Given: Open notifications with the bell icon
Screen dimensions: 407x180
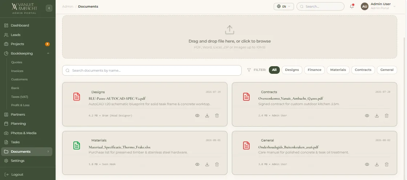Looking at the screenshot, I should pos(352,7).
